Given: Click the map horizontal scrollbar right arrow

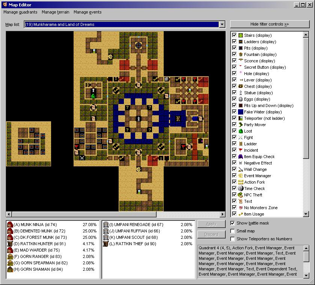Looking at the screenshot, I should tap(222, 214).
